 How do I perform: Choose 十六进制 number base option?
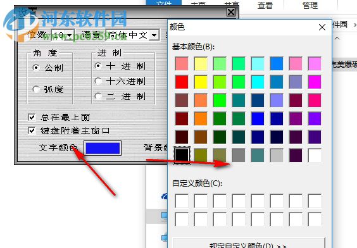98,81
